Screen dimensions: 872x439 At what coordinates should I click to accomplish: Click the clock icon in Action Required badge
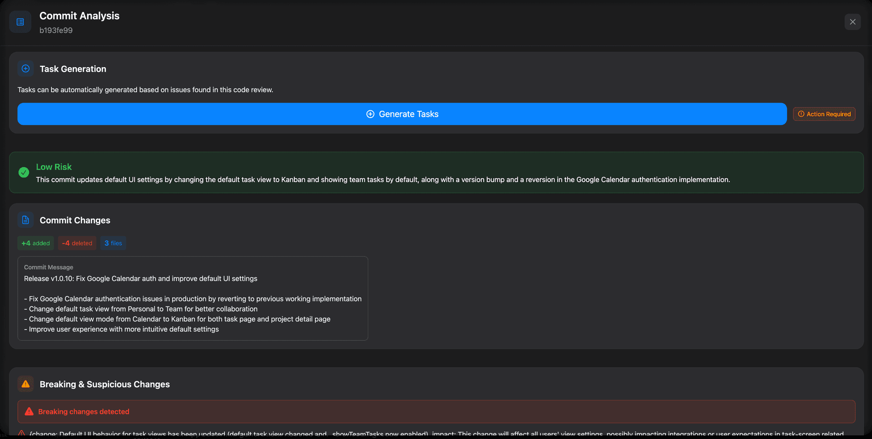pyautogui.click(x=801, y=114)
